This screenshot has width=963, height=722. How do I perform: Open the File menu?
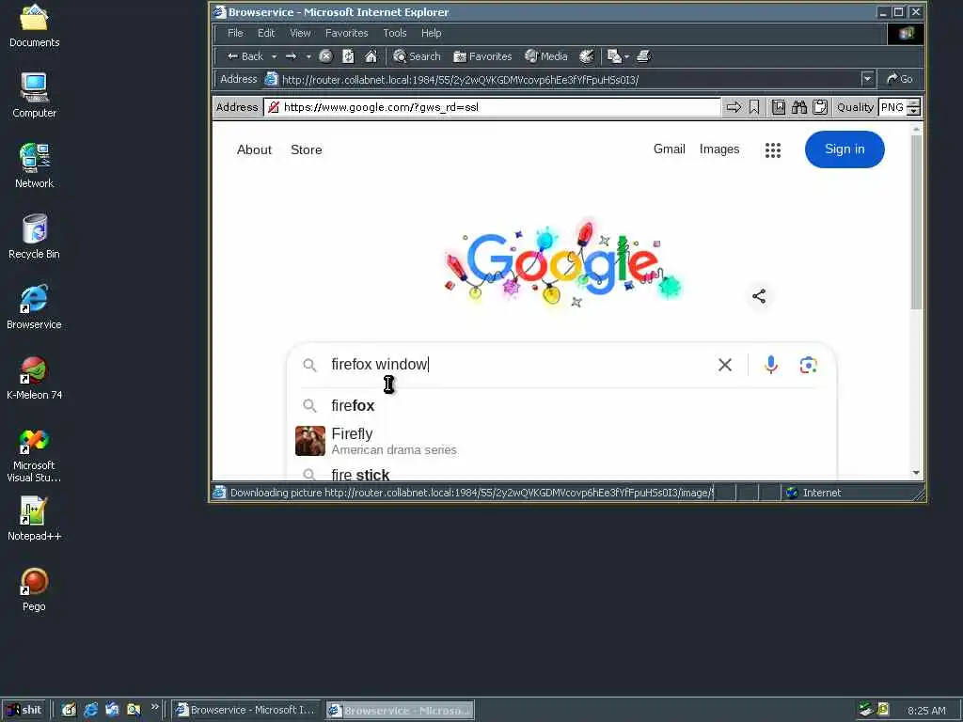click(x=235, y=33)
